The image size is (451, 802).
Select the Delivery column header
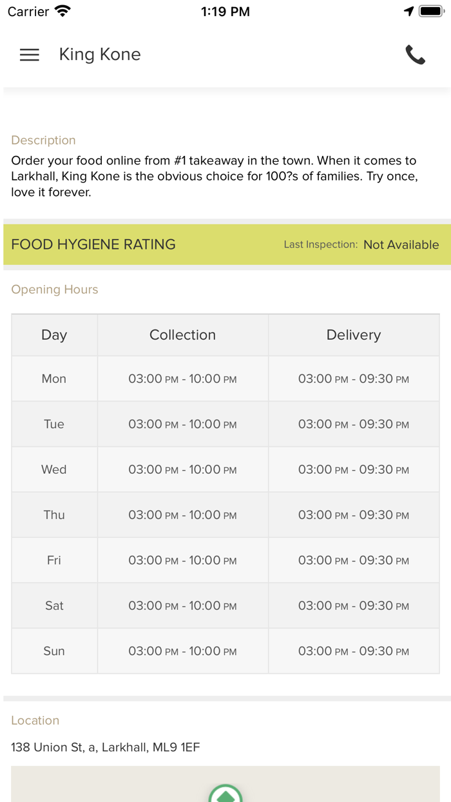coord(354,335)
